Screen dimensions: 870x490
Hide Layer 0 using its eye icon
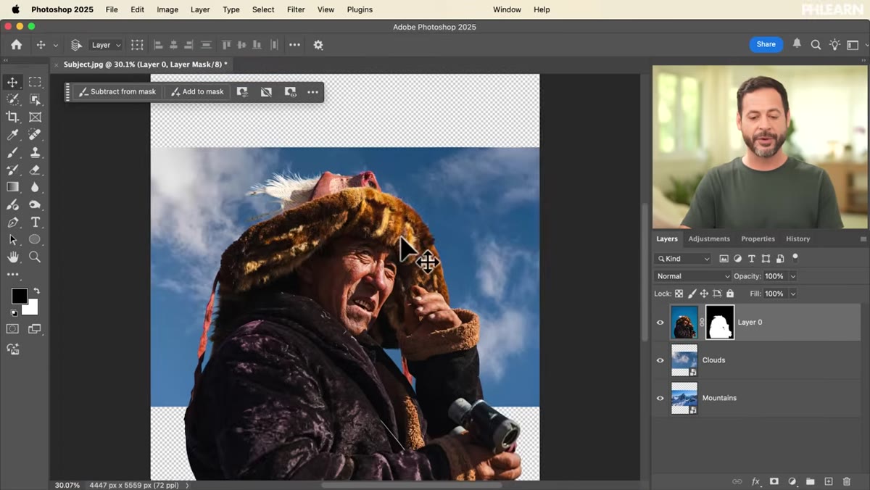(x=660, y=323)
